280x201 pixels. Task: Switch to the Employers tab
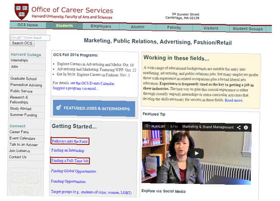(101, 26)
